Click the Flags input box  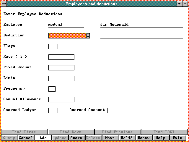(x=53, y=46)
